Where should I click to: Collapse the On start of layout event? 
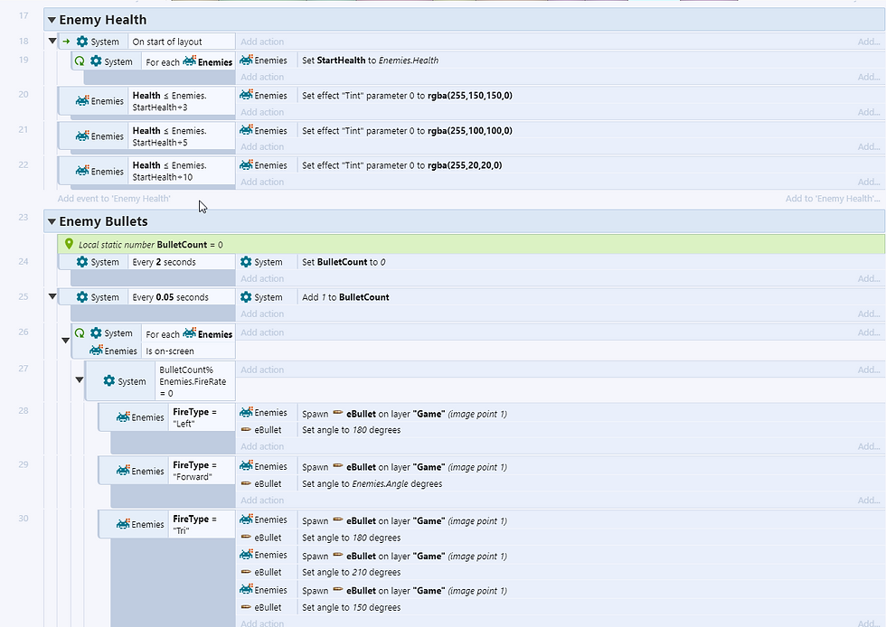click(52, 41)
